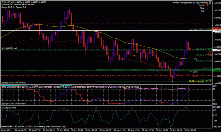The image size is (221, 132).
Task: Click the '30 Jun 06:50' time axis label
Action: click(x=20, y=130)
